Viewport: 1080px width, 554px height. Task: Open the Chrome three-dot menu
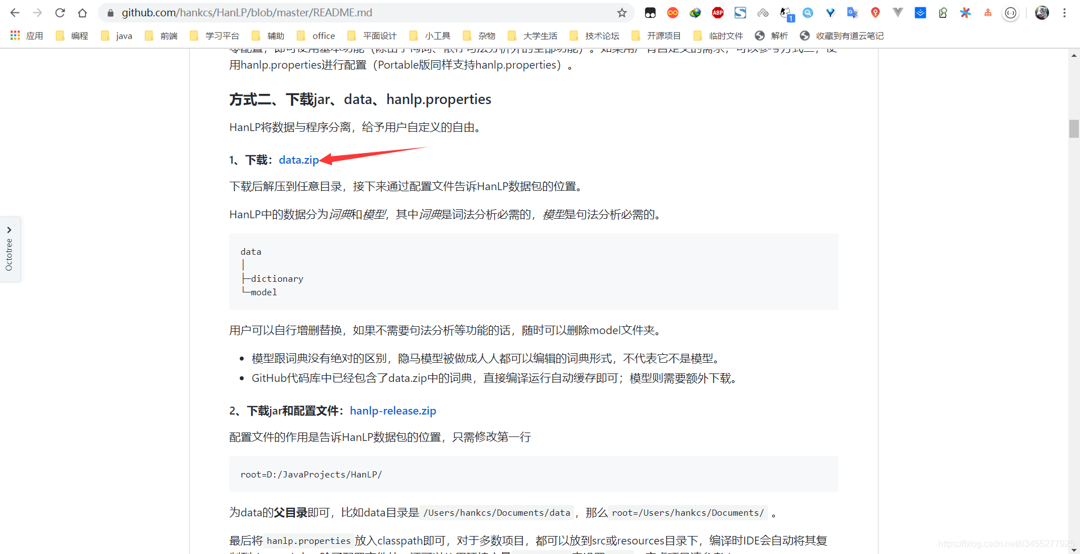pos(1064,12)
